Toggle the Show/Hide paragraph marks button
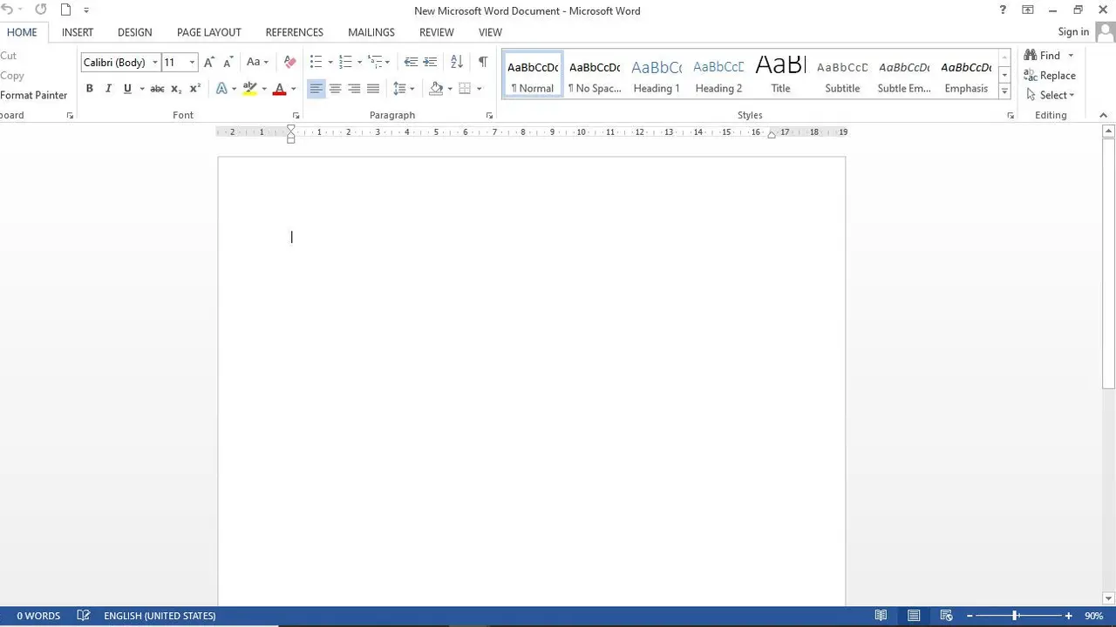This screenshot has width=1116, height=627. [x=483, y=62]
